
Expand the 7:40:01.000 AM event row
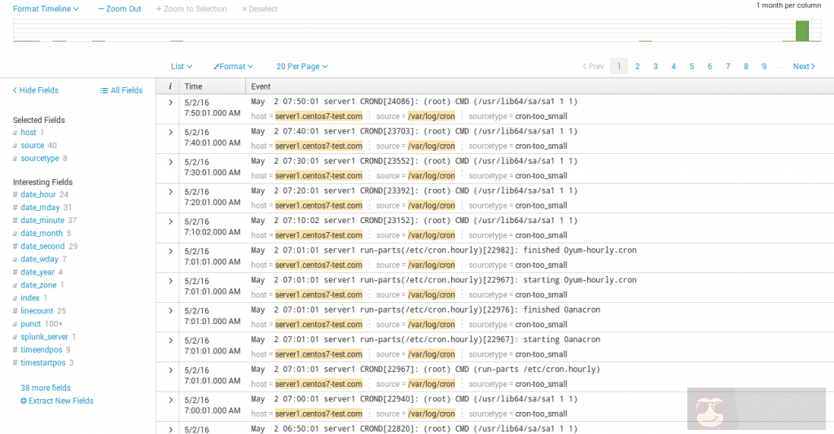click(x=170, y=132)
